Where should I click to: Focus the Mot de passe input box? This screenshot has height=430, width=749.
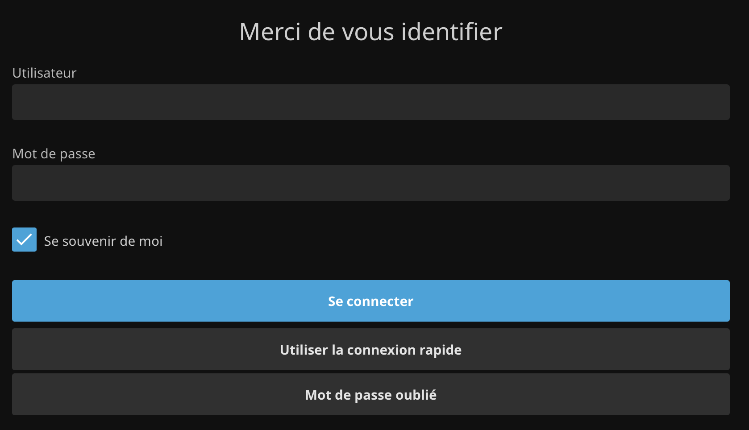click(370, 183)
